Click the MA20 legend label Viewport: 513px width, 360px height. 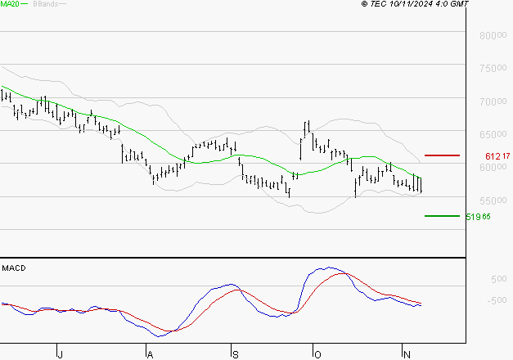point(10,4)
